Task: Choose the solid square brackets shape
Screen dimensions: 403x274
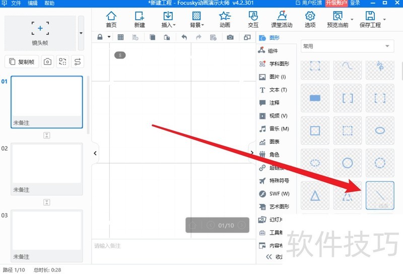Action: [x=347, y=98]
